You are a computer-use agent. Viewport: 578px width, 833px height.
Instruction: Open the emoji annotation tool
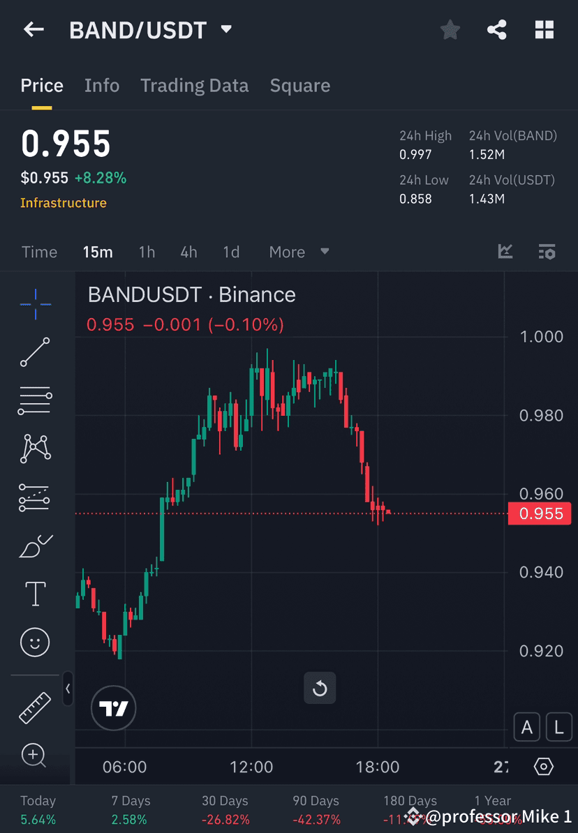(x=33, y=642)
